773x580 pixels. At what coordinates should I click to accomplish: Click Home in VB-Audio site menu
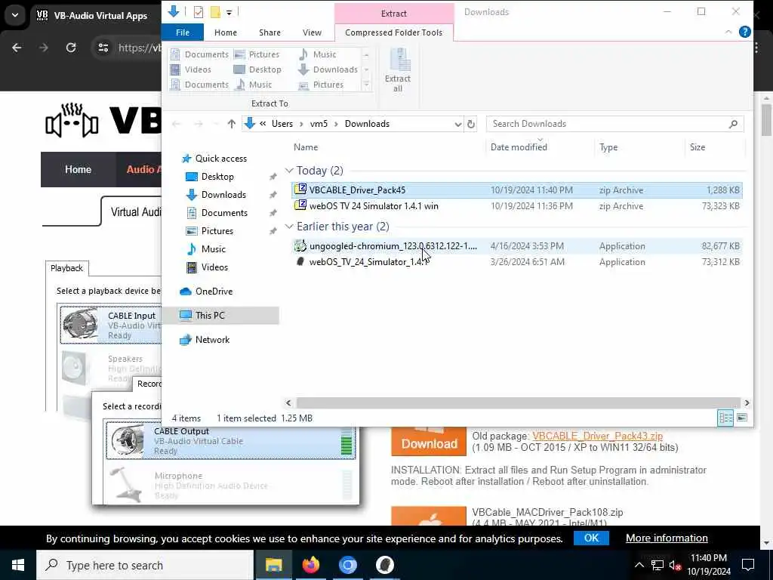click(78, 170)
